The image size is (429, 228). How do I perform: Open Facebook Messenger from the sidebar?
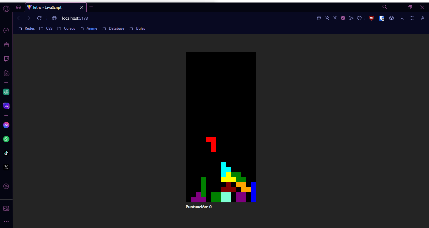[x=6, y=125]
